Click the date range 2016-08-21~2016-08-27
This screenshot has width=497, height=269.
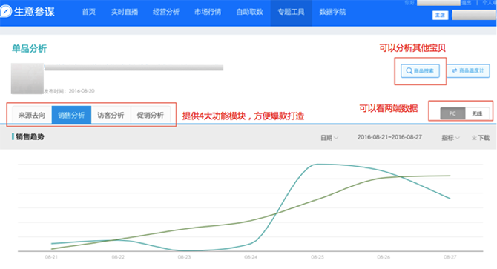[389, 137]
